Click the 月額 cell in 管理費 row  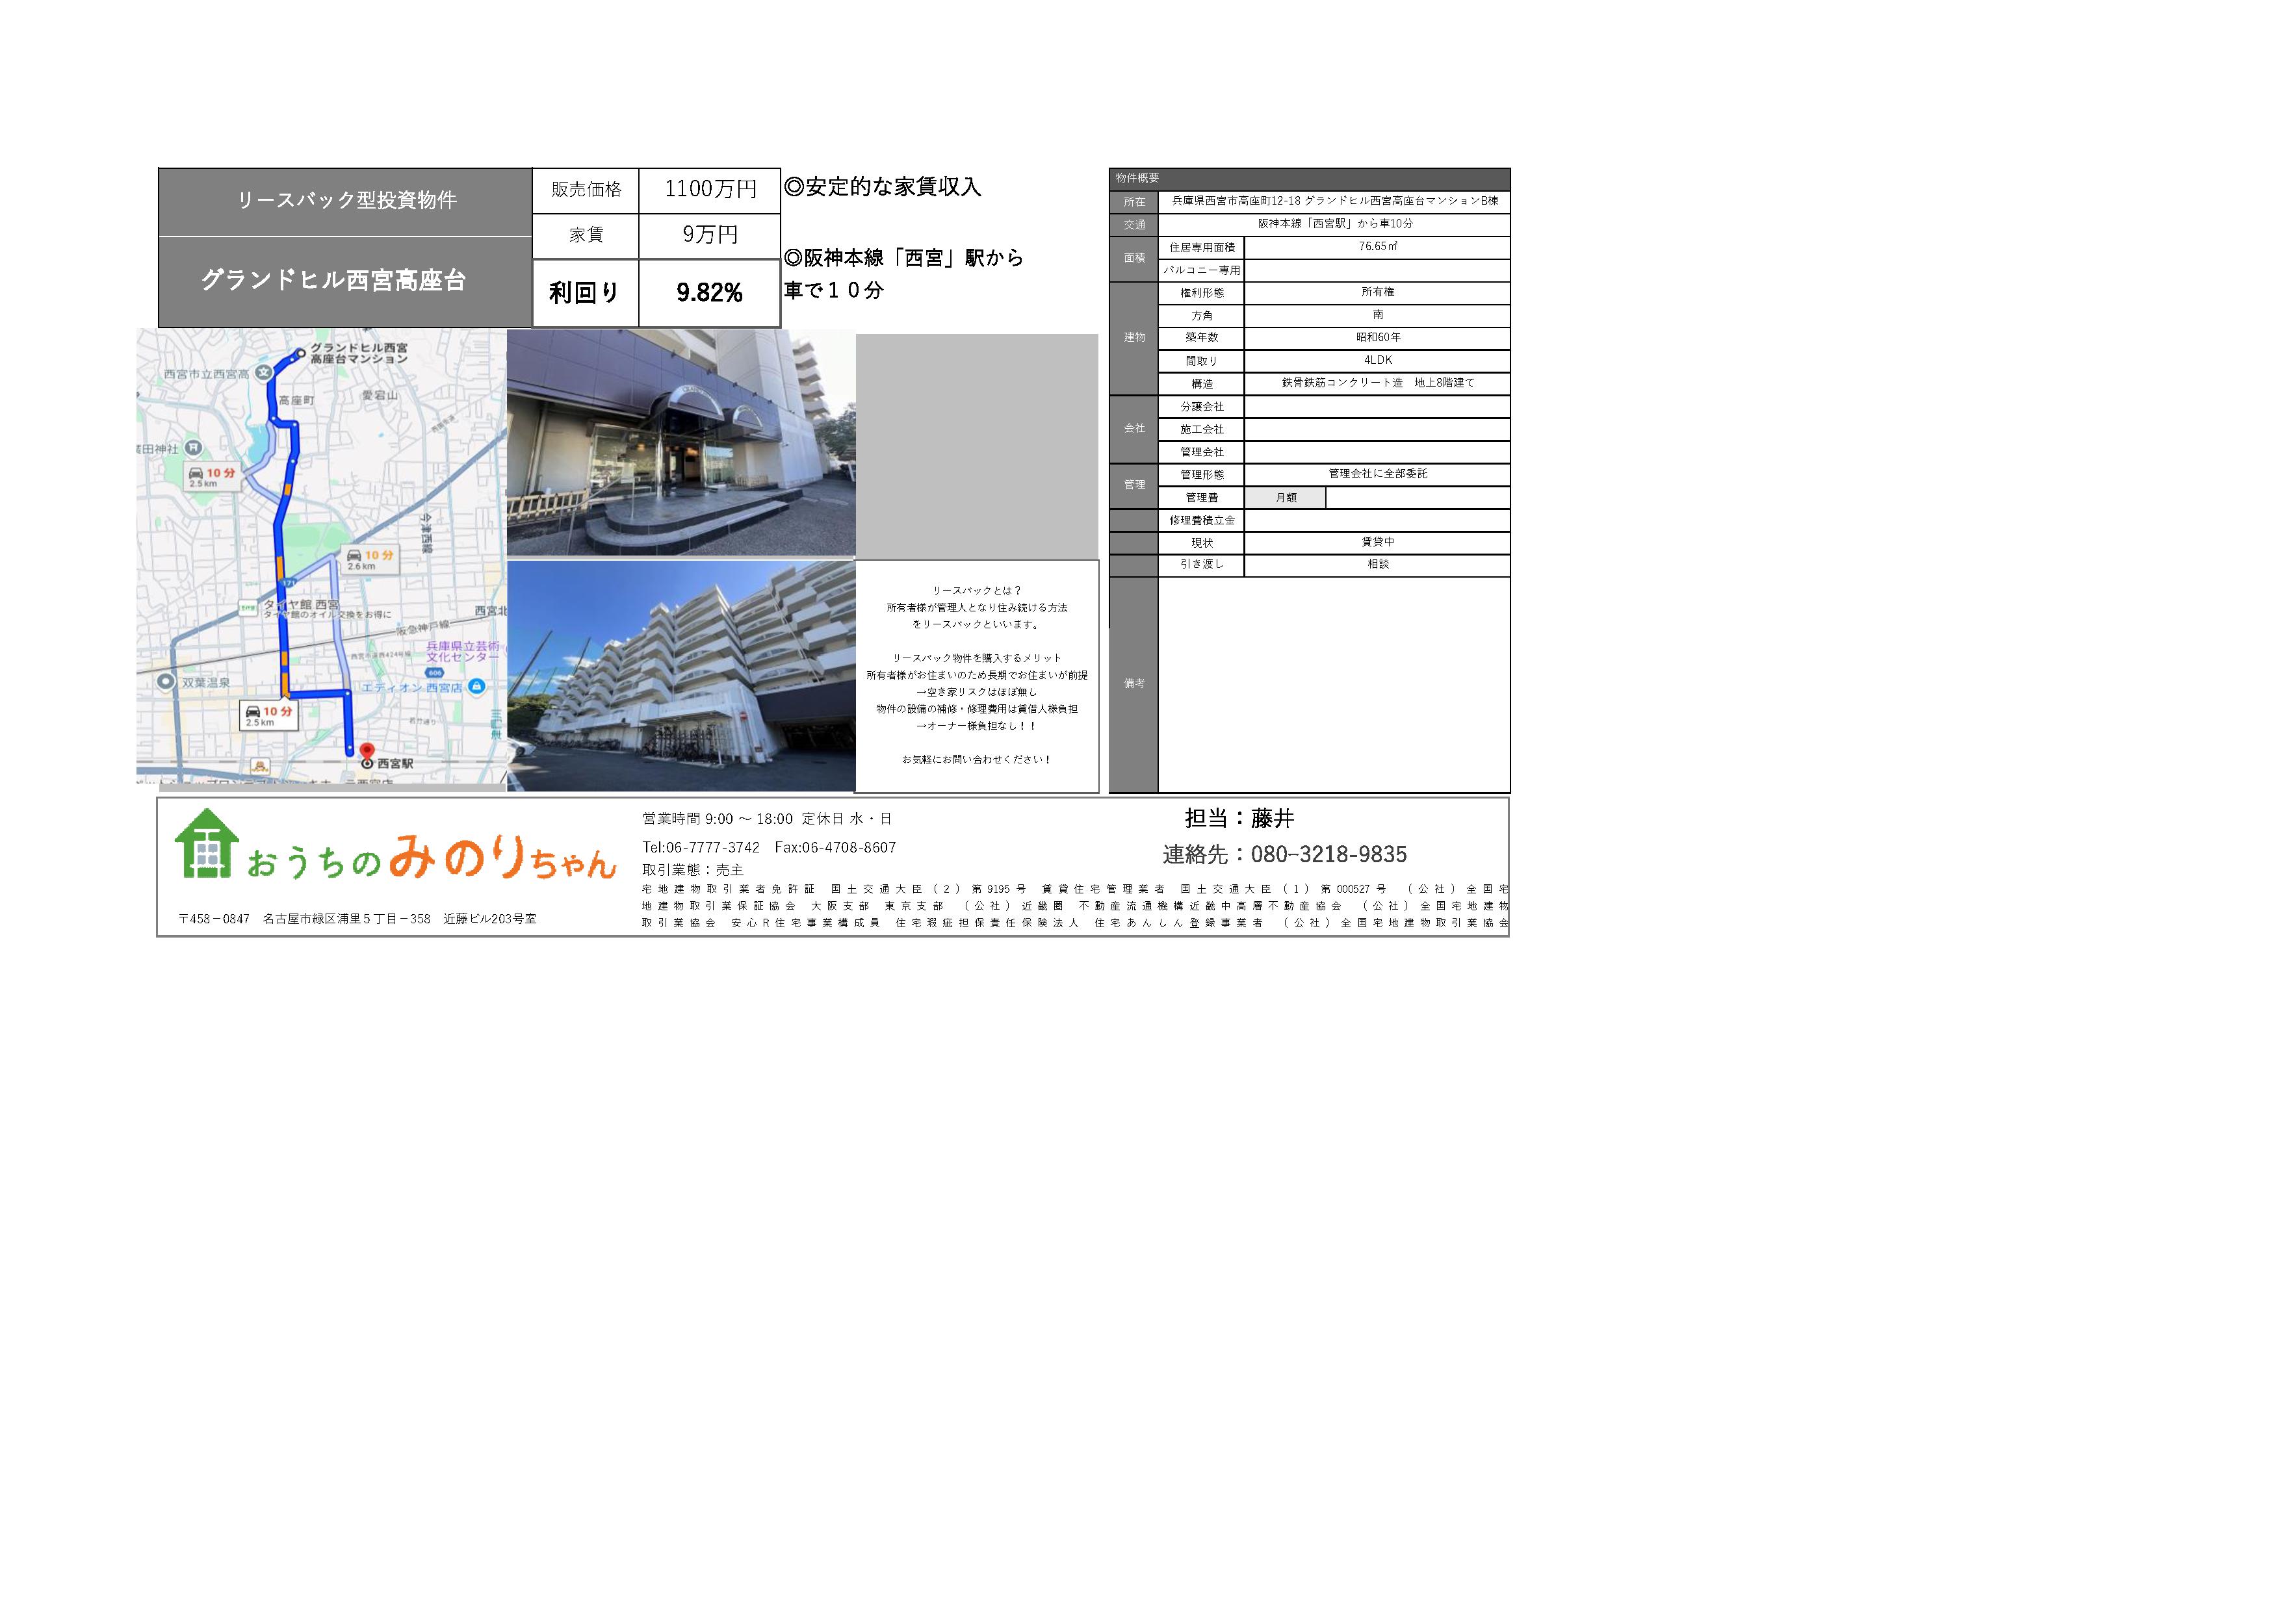pyautogui.click(x=1285, y=498)
